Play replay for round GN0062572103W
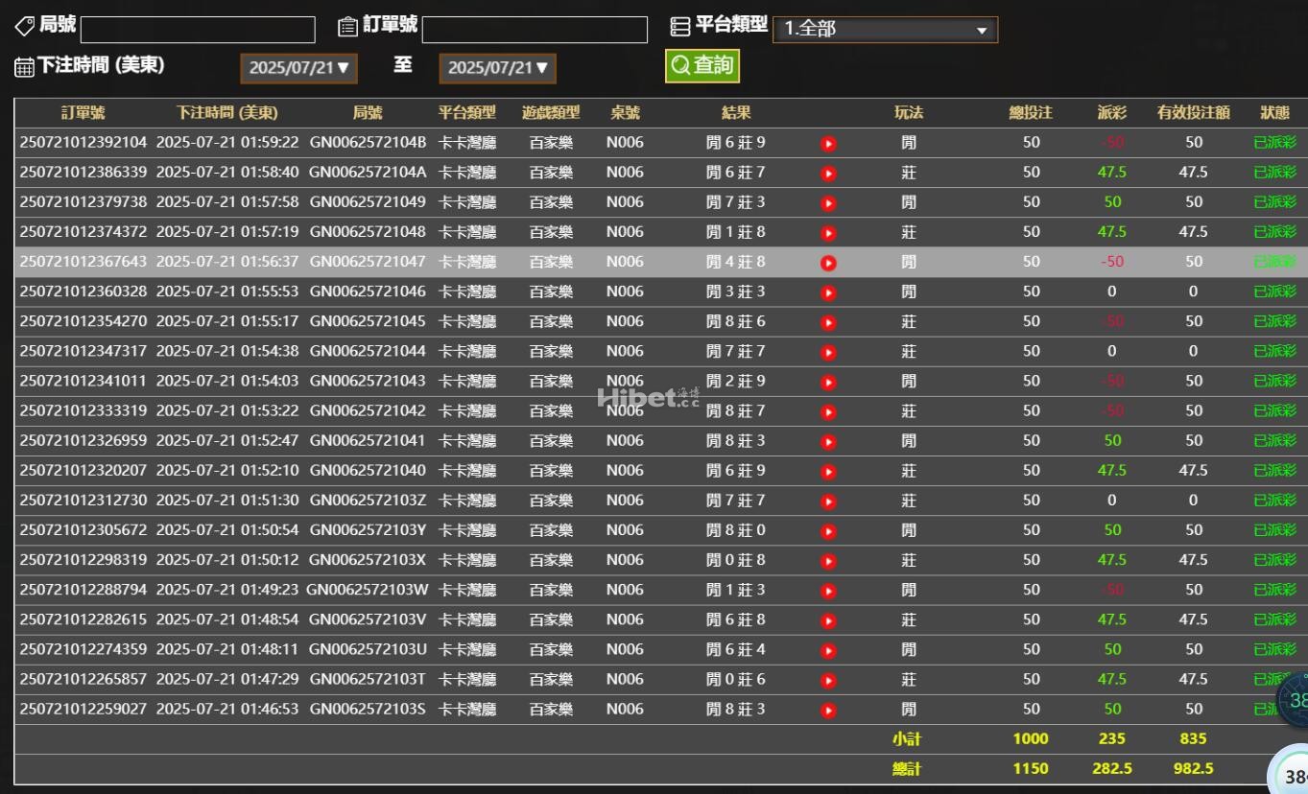The height and width of the screenshot is (794, 1308). click(x=828, y=591)
